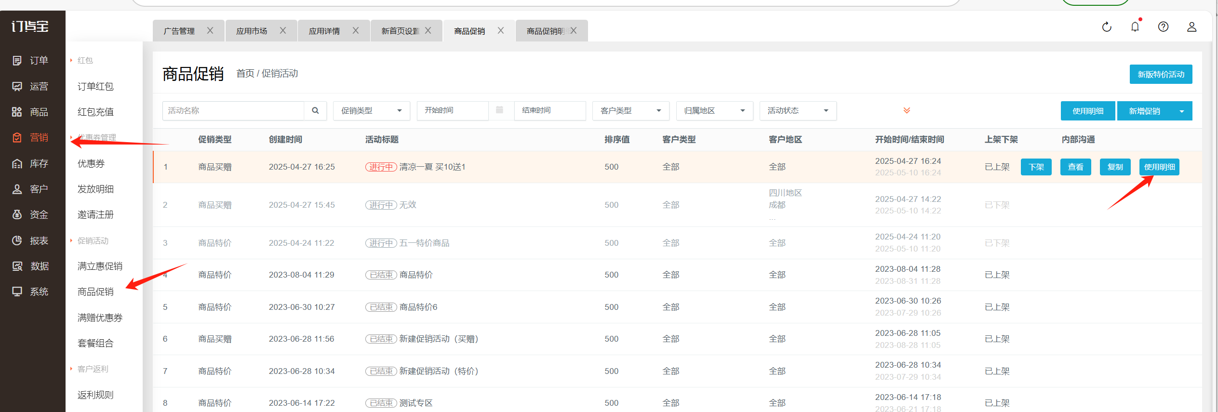This screenshot has height=412, width=1218.
Task: Open the 报表 reports section
Action: coord(30,240)
